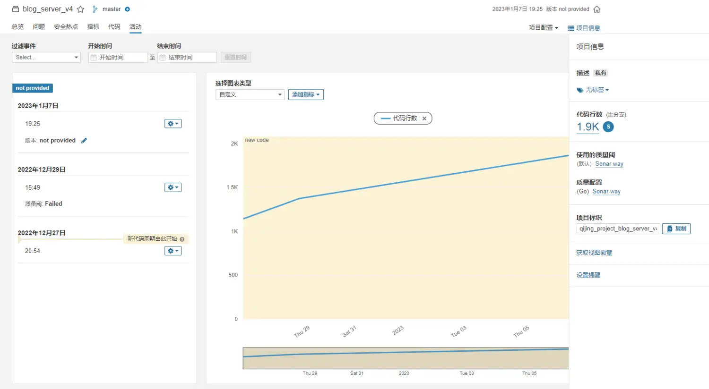Viewport: 709px width, 389px height.
Task: Open the gear menu for 20:54 analysis
Action: [x=173, y=251]
